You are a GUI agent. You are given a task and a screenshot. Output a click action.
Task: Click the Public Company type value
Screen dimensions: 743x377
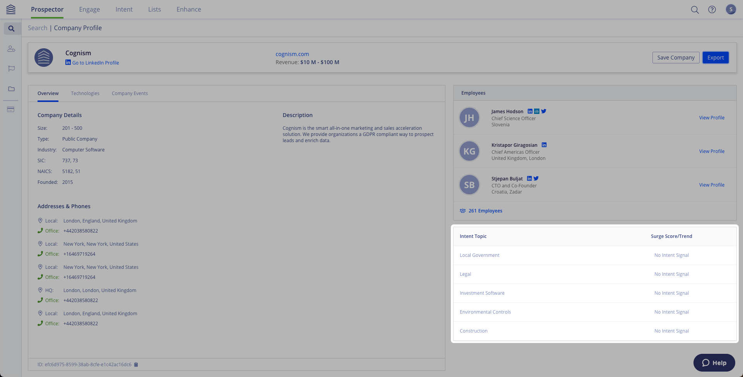(x=80, y=139)
